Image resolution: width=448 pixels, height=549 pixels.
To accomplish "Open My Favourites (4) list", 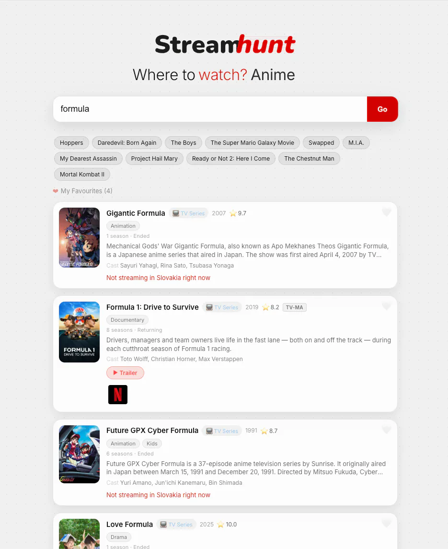I will coord(82,191).
